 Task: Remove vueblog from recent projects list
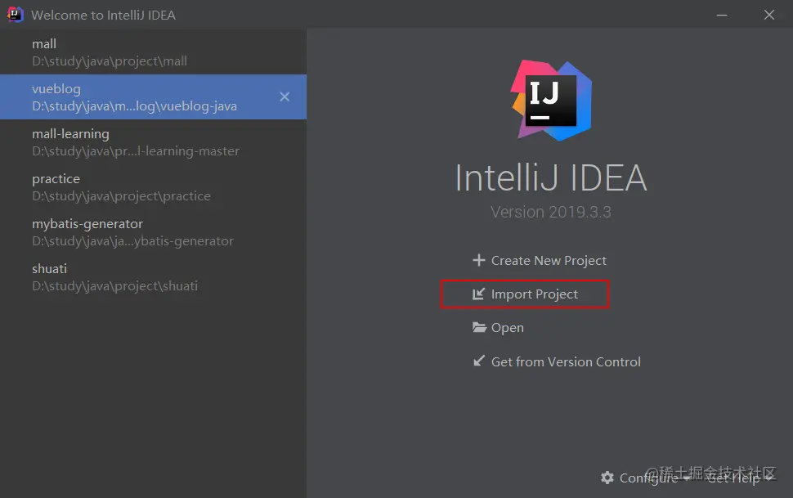pyautogui.click(x=284, y=97)
